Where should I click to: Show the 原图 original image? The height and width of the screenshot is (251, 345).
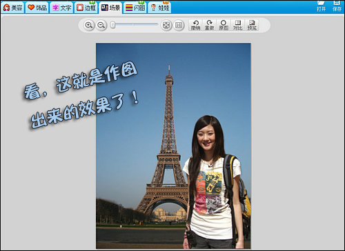point(224,25)
